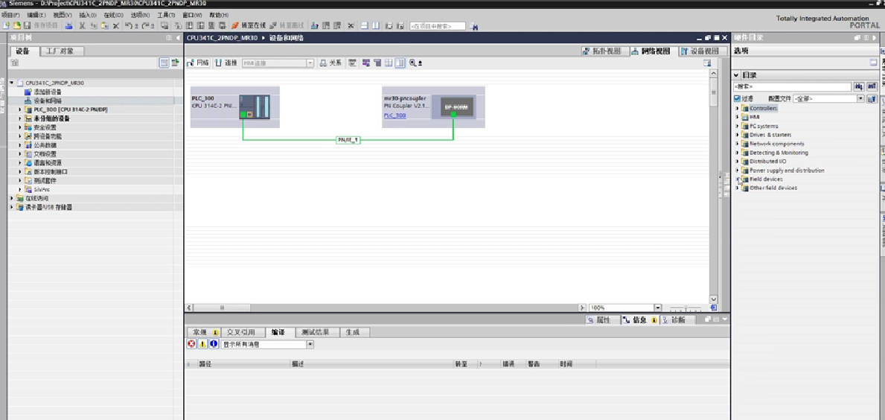The height and width of the screenshot is (420, 885).
Task: Click the hardware catalog 搜索 search field
Action: pos(792,87)
